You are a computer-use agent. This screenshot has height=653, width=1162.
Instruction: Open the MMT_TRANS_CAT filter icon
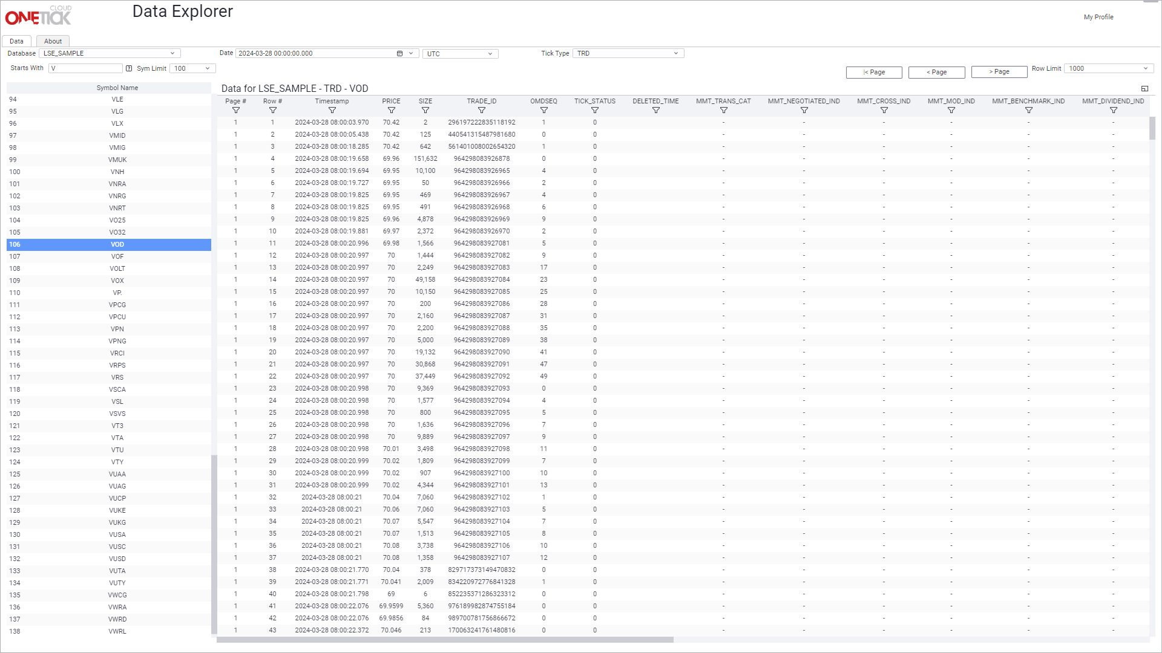click(723, 111)
